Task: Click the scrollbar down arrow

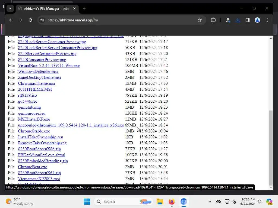Action: pyautogui.click(x=271, y=188)
